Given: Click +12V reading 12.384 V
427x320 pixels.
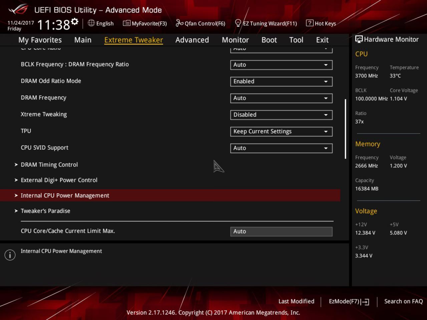Looking at the screenshot, I should (x=365, y=233).
